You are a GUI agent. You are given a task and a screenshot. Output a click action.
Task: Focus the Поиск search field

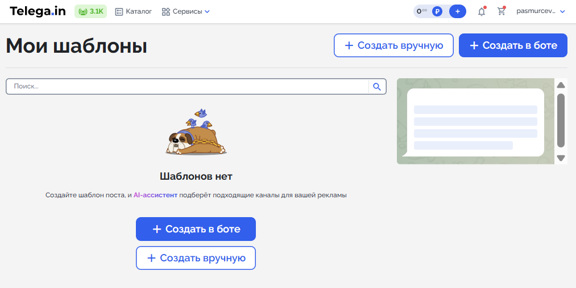pyautogui.click(x=188, y=86)
